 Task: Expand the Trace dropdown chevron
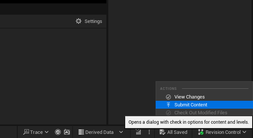(47, 132)
